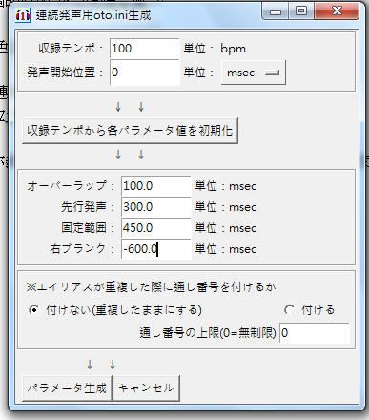
Task: Click the bpm unit label
Action: pyautogui.click(x=233, y=49)
